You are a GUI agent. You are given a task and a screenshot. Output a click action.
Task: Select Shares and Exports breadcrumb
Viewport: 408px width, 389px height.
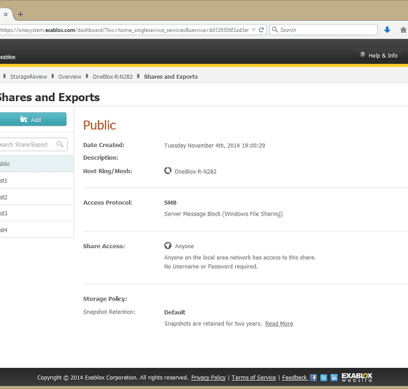(x=171, y=77)
